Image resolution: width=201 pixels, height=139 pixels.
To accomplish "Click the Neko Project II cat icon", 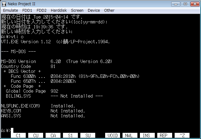I will click(x=4, y=4).
